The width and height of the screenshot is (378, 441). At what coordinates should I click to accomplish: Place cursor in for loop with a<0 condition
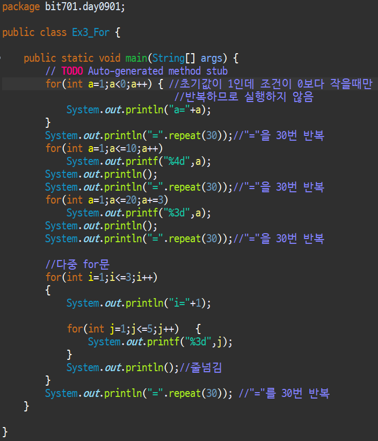[104, 84]
